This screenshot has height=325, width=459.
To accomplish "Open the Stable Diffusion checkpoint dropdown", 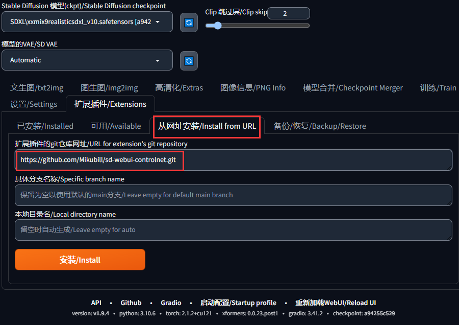I will [x=87, y=21].
